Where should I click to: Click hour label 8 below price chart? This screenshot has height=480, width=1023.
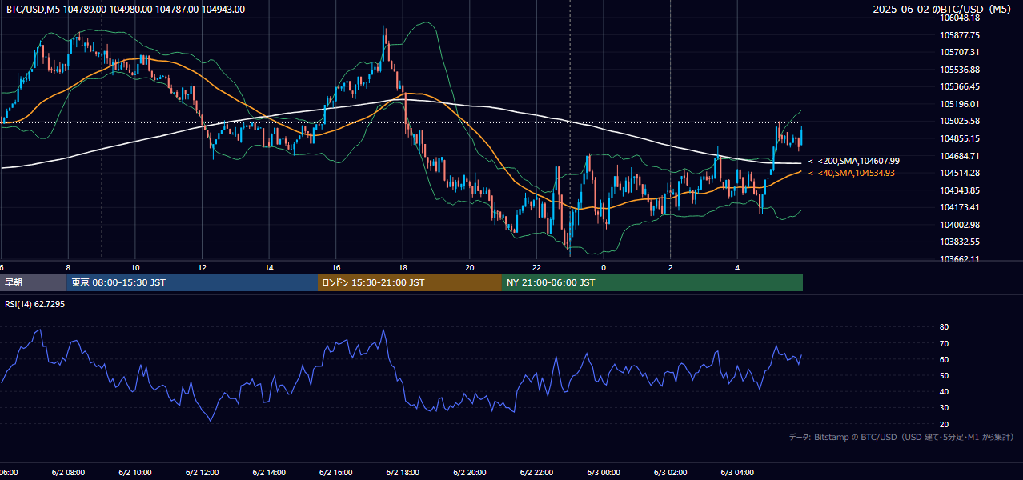tap(68, 267)
